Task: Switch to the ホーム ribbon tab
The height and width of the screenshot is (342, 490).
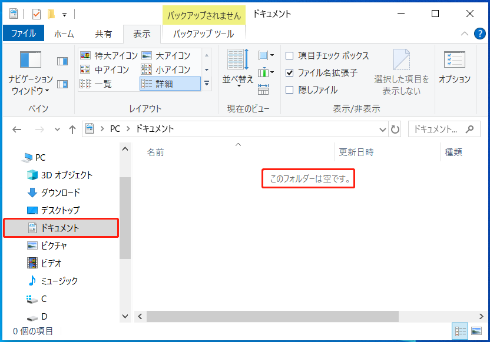Action: [64, 34]
